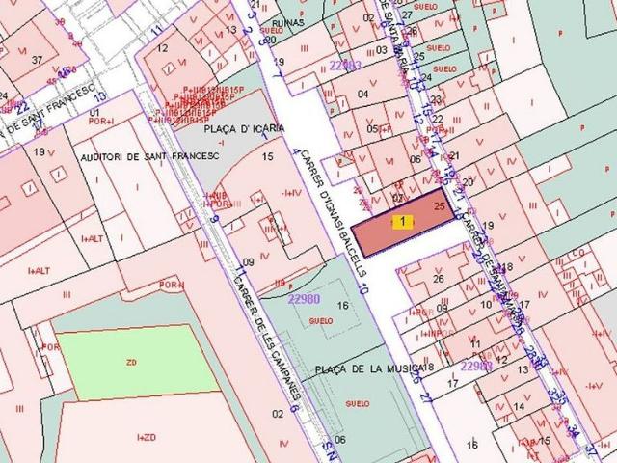Select the highlighted parcel number 25

(x=440, y=205)
